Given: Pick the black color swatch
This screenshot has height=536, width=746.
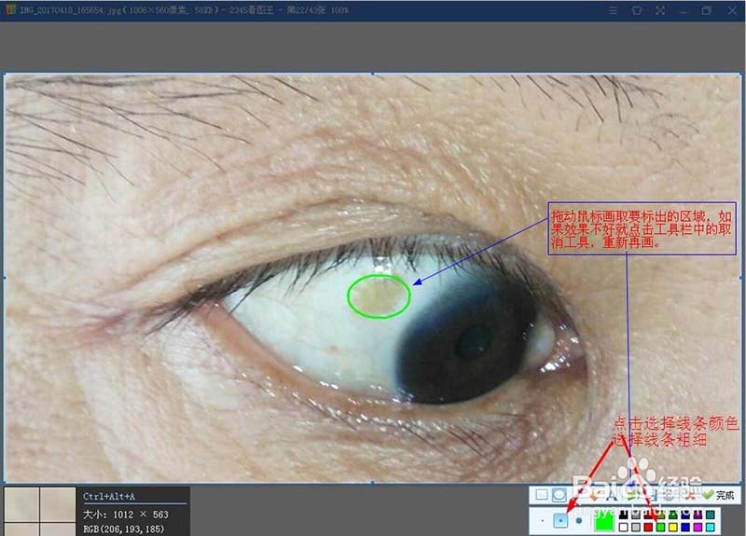Looking at the screenshot, I should coord(624,515).
